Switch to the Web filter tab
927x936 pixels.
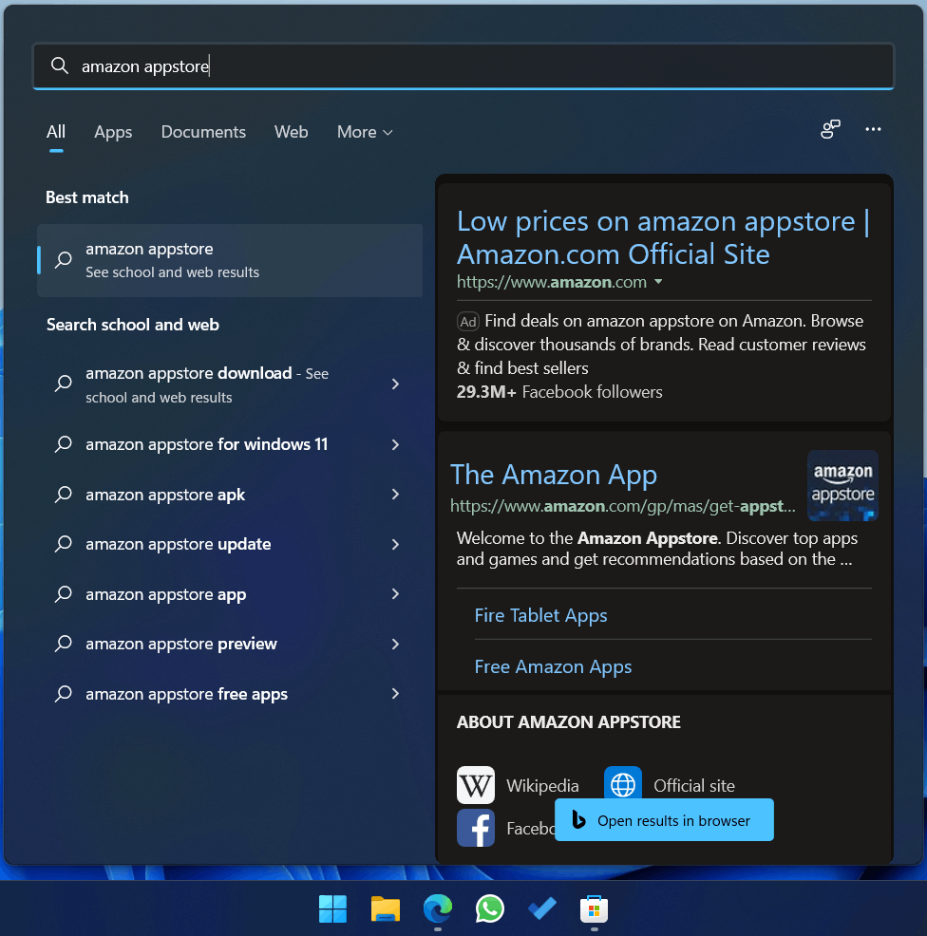291,132
